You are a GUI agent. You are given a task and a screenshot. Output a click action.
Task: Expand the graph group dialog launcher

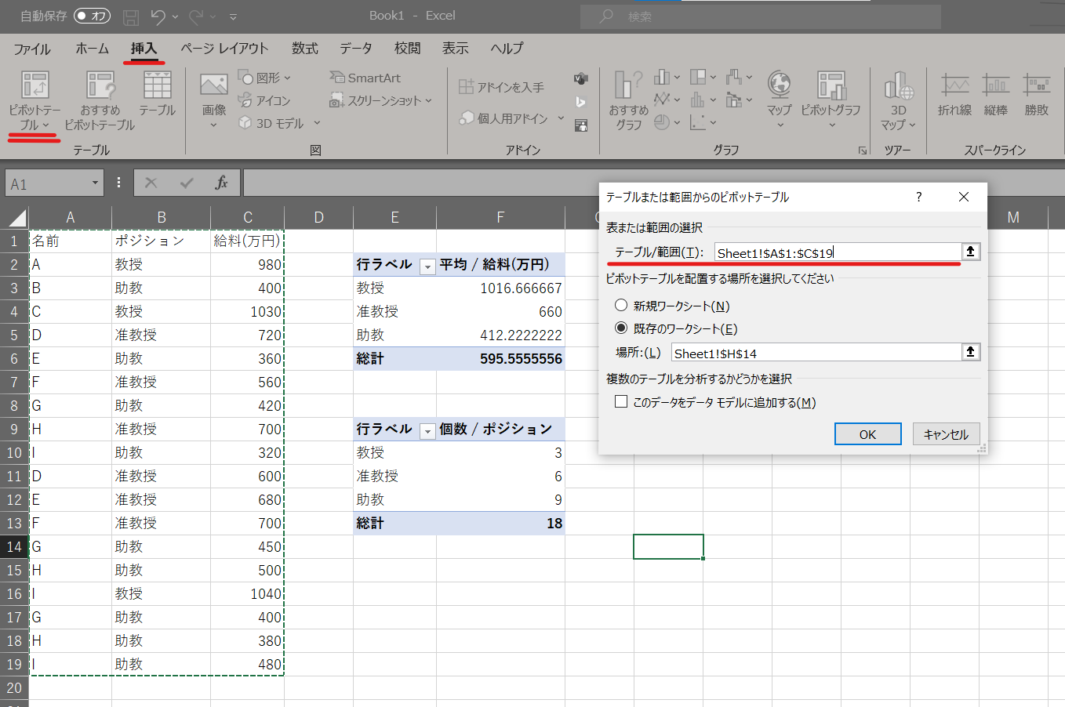coord(863,150)
